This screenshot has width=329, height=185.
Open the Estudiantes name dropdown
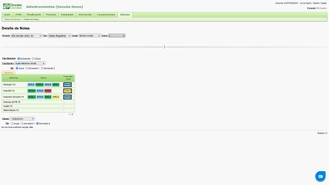pyautogui.click(x=30, y=63)
